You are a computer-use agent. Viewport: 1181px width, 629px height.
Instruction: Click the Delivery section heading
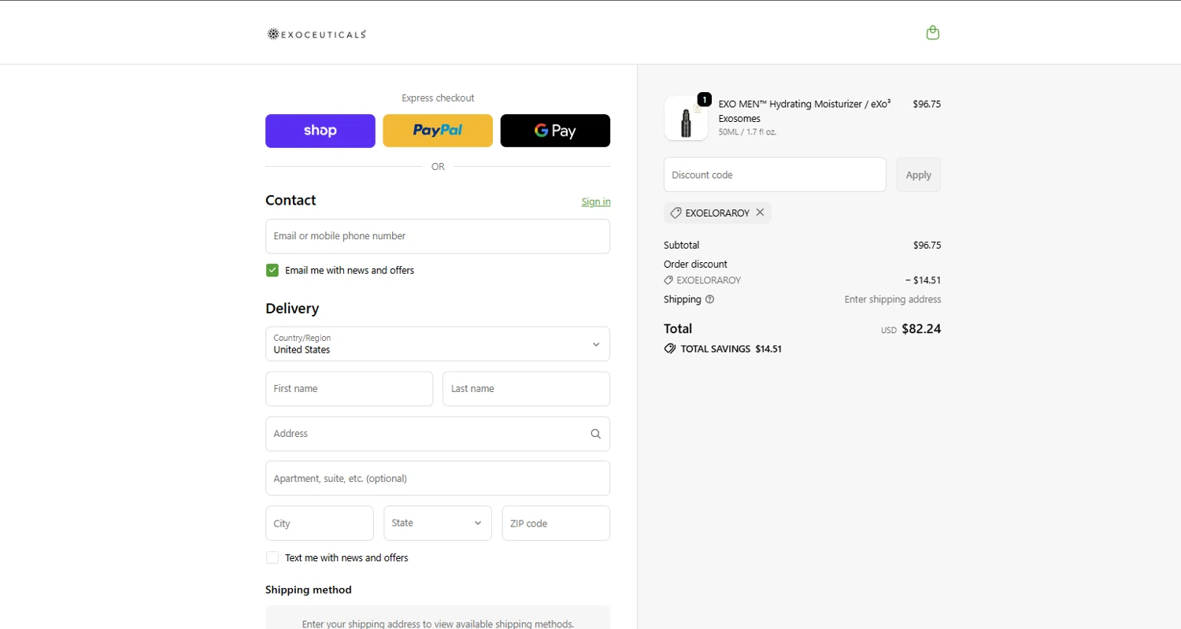point(292,309)
